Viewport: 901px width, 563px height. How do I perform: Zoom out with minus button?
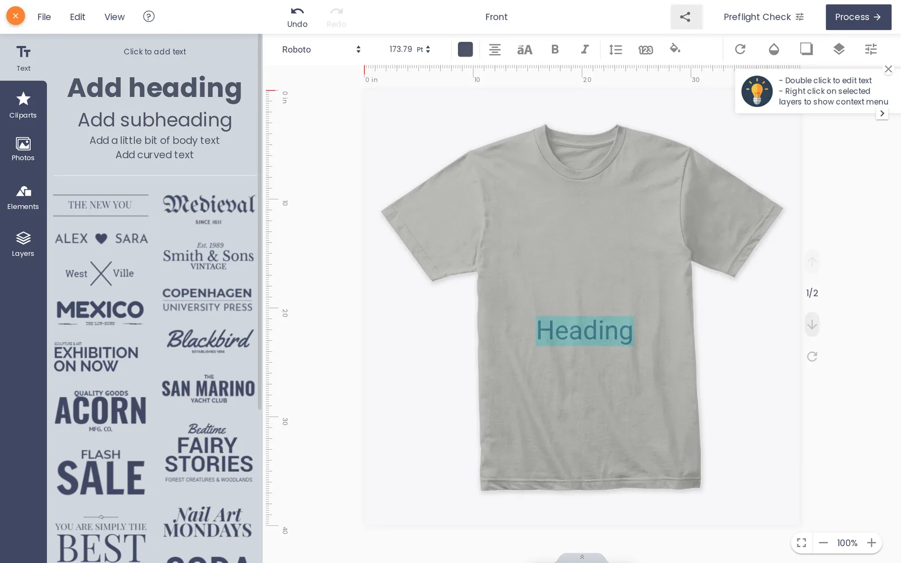coord(823,543)
